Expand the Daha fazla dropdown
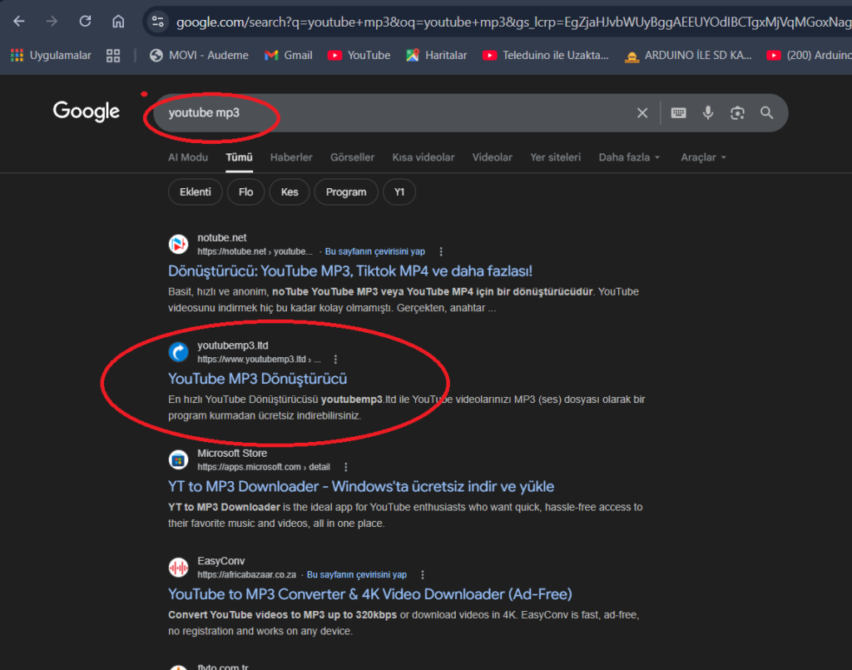Screen dimensions: 852x670 [x=629, y=157]
